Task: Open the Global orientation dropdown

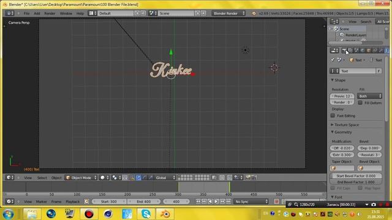Action: tap(165, 178)
